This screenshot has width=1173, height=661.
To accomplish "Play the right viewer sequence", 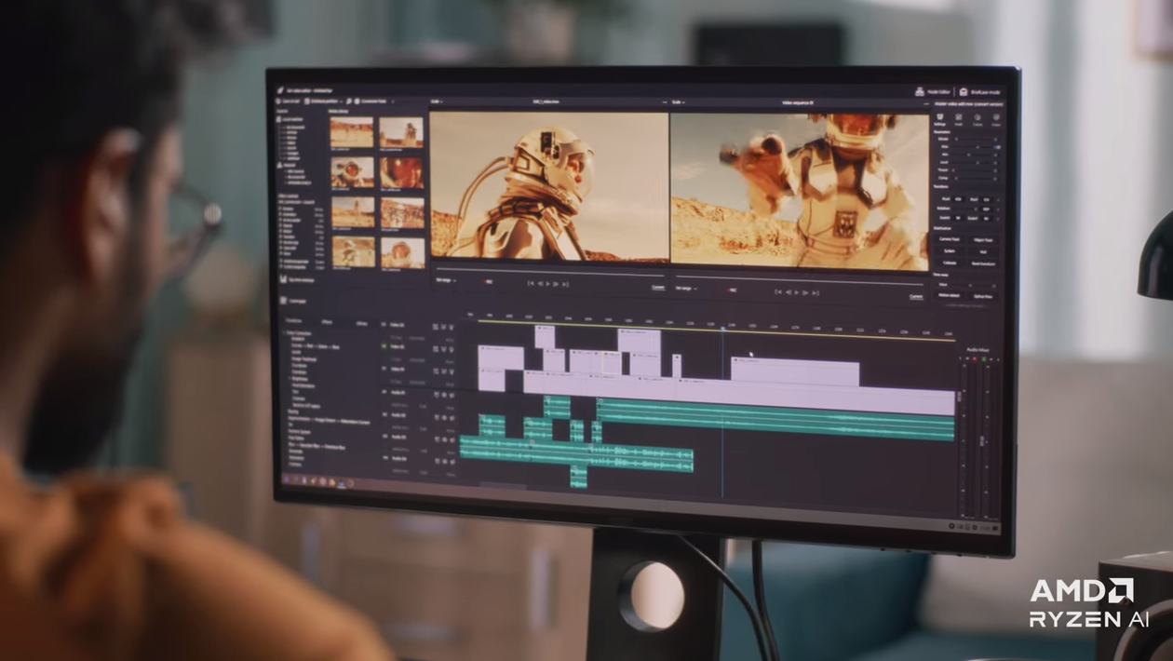I will [797, 292].
